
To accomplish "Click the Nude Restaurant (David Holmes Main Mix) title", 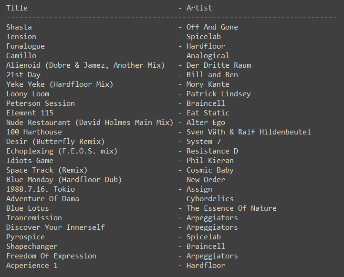I will [x=90, y=123].
